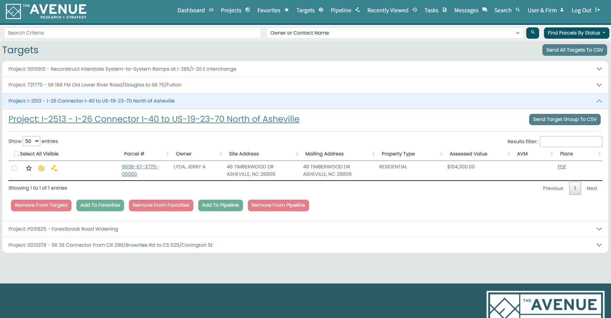Click orange target icon for LYDA parcel
Viewport: 611px width, 318px height.
(41, 168)
